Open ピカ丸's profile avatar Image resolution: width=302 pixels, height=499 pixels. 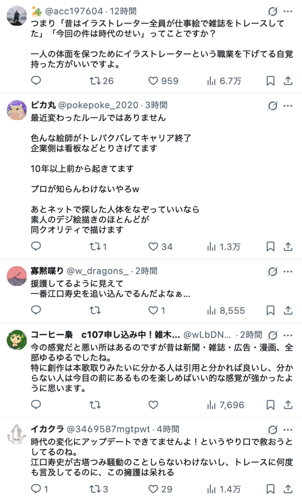17,110
